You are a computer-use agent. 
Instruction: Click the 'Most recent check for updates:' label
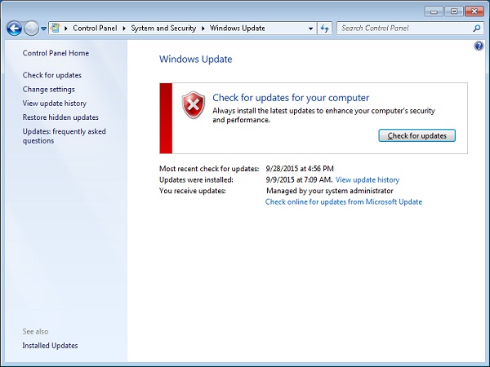(x=209, y=169)
